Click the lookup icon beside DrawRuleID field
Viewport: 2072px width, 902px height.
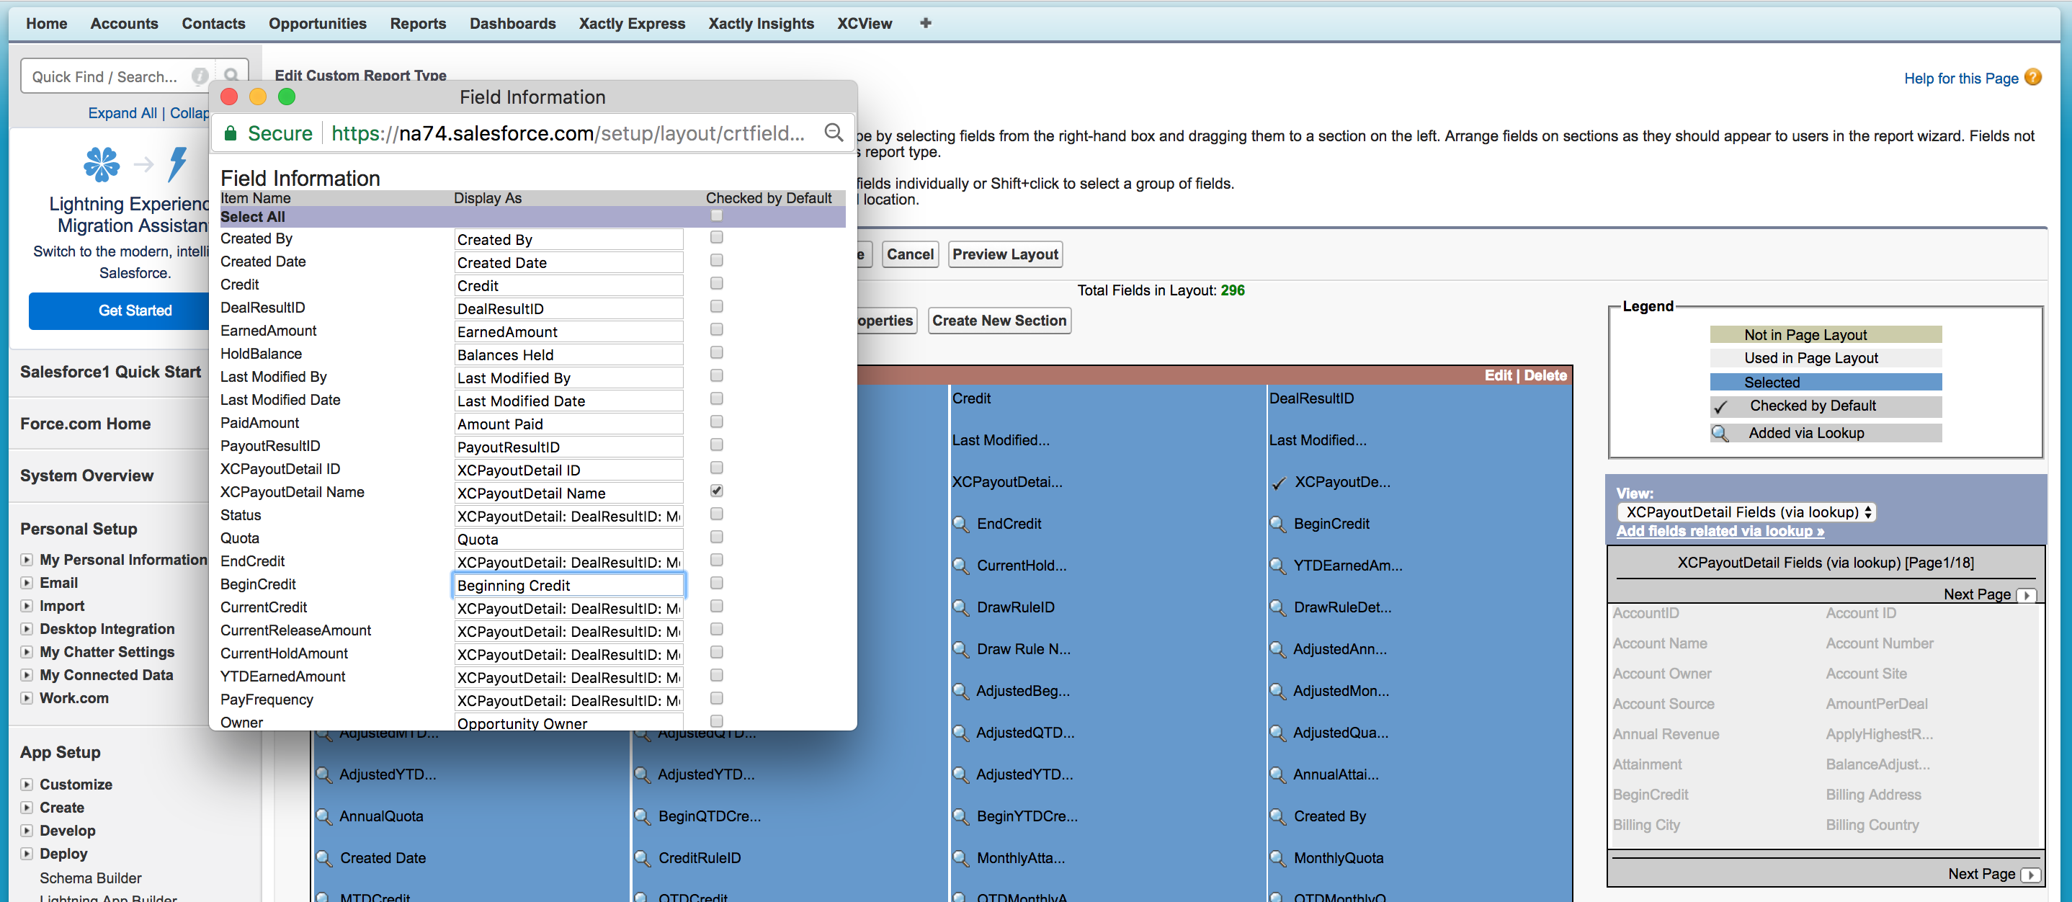pos(960,607)
